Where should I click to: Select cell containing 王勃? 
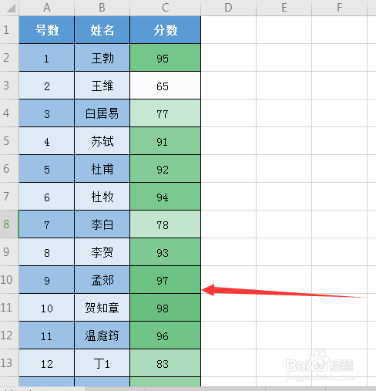click(102, 58)
